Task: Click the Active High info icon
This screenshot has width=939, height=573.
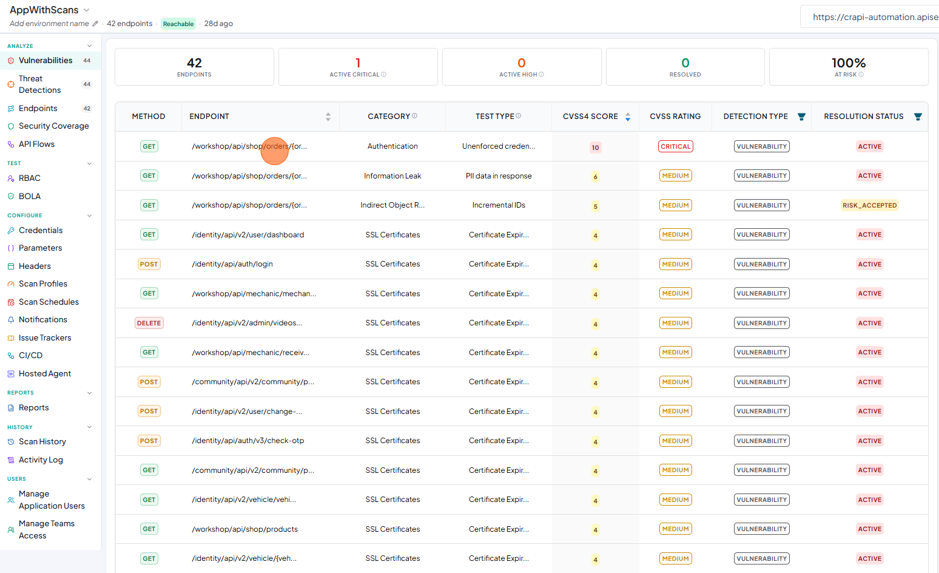Action: 542,75
